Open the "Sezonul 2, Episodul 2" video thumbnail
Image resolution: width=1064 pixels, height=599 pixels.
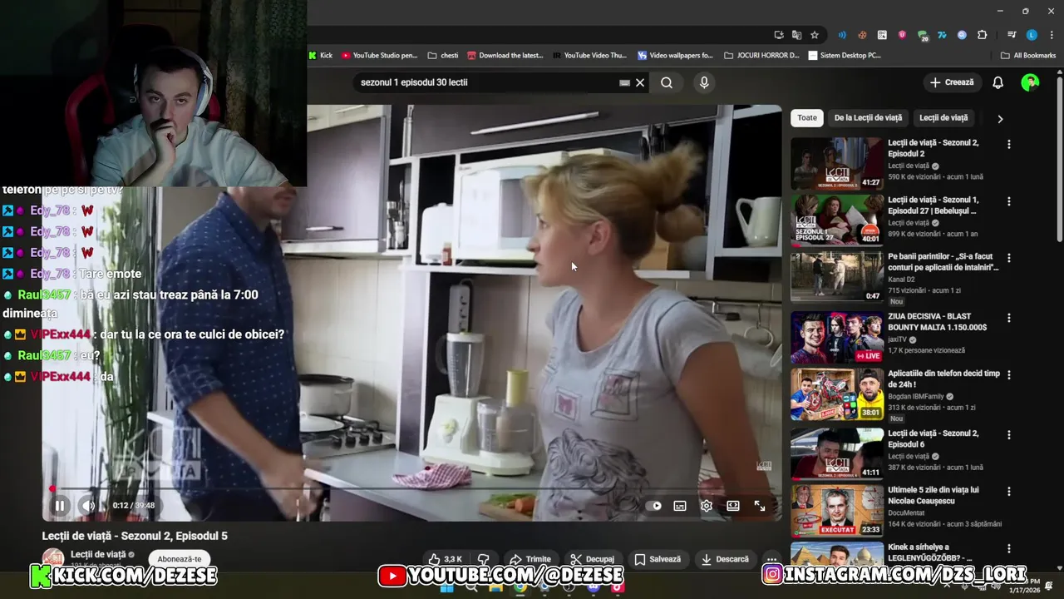pos(837,163)
